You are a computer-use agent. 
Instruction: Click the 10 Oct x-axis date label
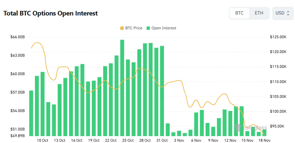click(x=43, y=140)
